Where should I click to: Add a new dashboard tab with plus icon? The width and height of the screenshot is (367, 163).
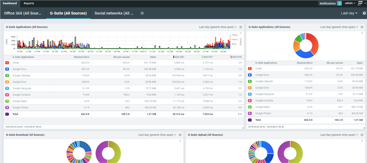coord(142,13)
